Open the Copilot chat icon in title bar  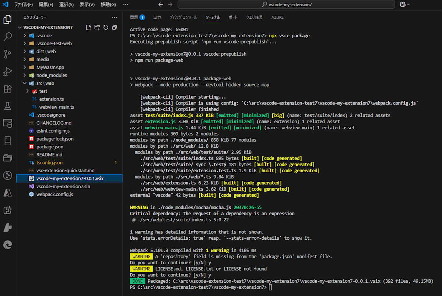[x=403, y=4]
